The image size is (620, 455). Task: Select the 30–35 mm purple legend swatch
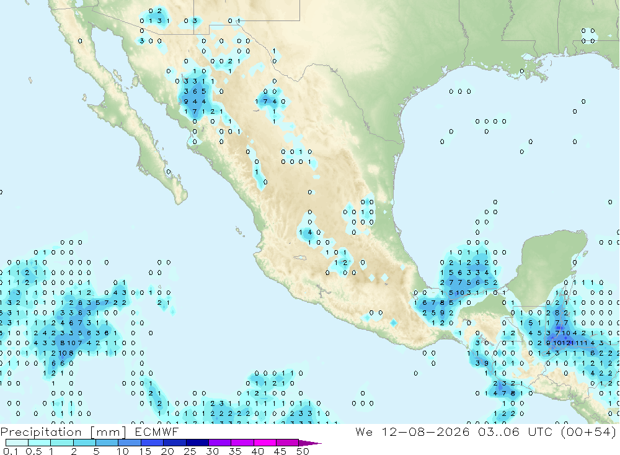tap(219, 443)
